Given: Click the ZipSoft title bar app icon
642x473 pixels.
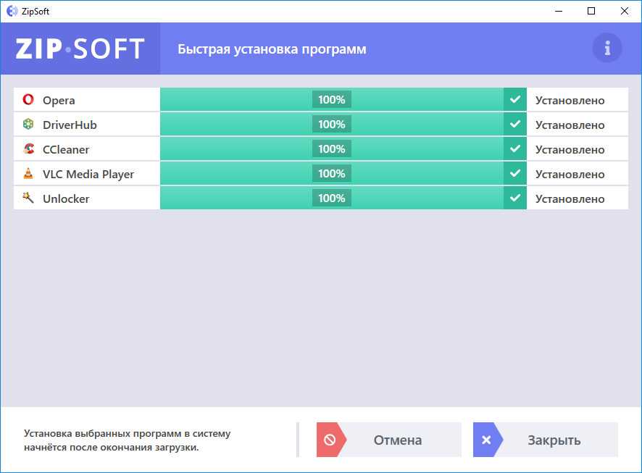Looking at the screenshot, I should click(x=12, y=11).
